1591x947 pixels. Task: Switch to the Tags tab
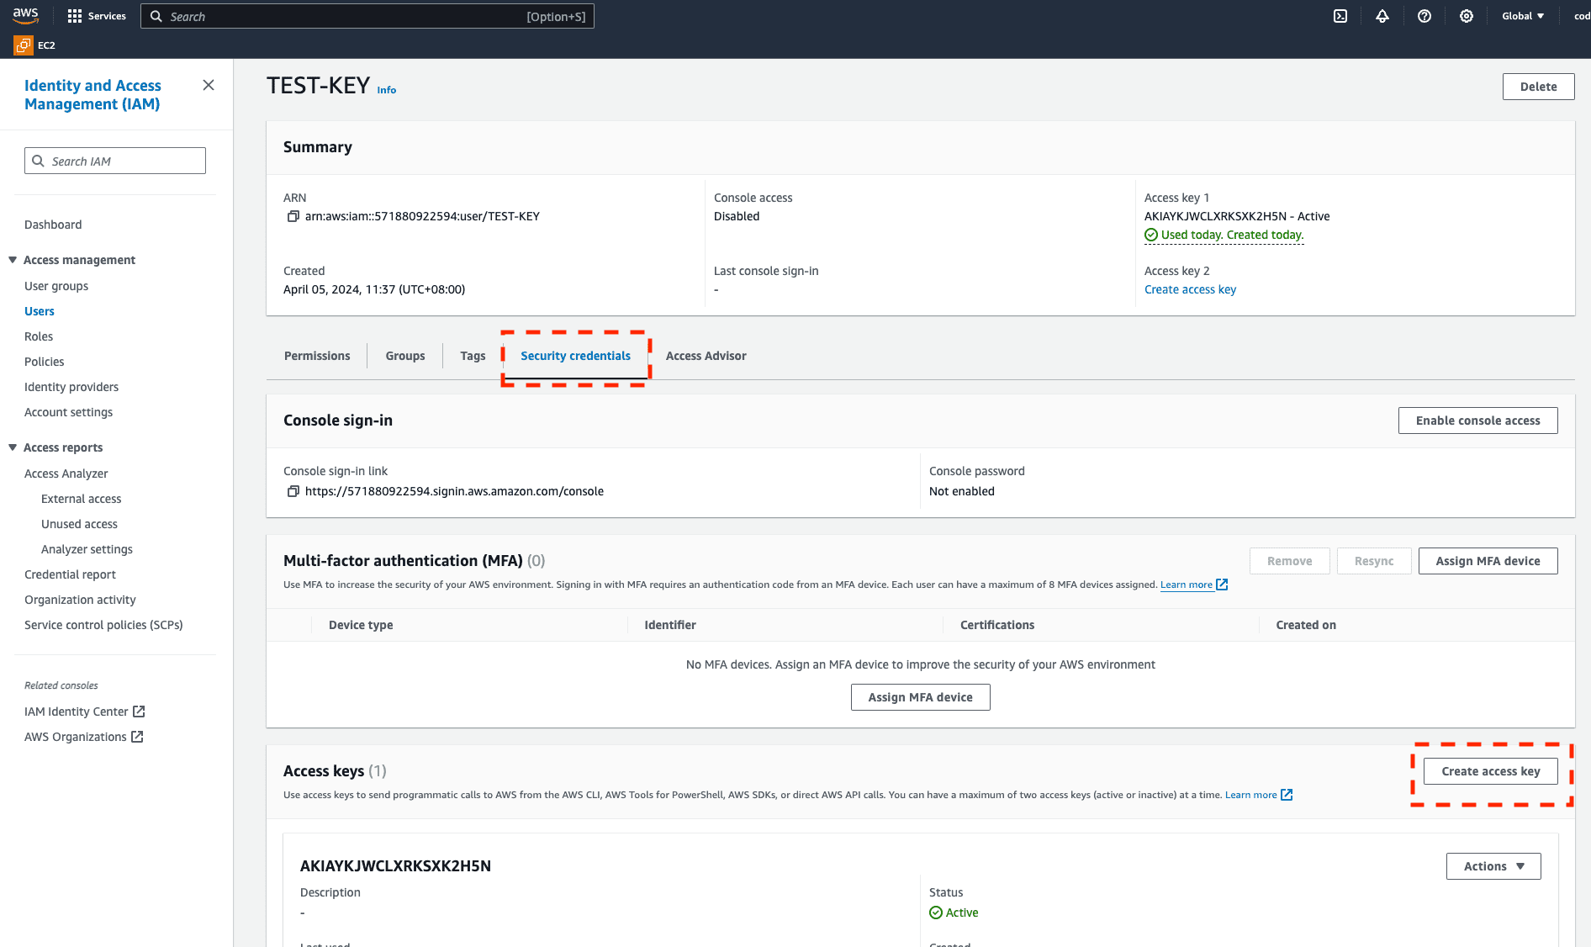[x=473, y=356]
